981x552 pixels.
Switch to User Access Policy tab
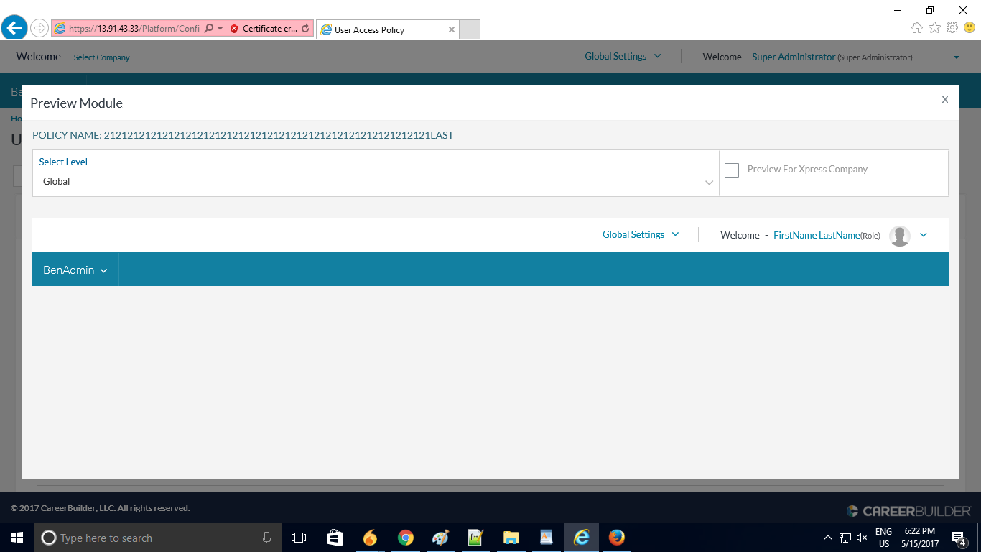pyautogui.click(x=381, y=29)
